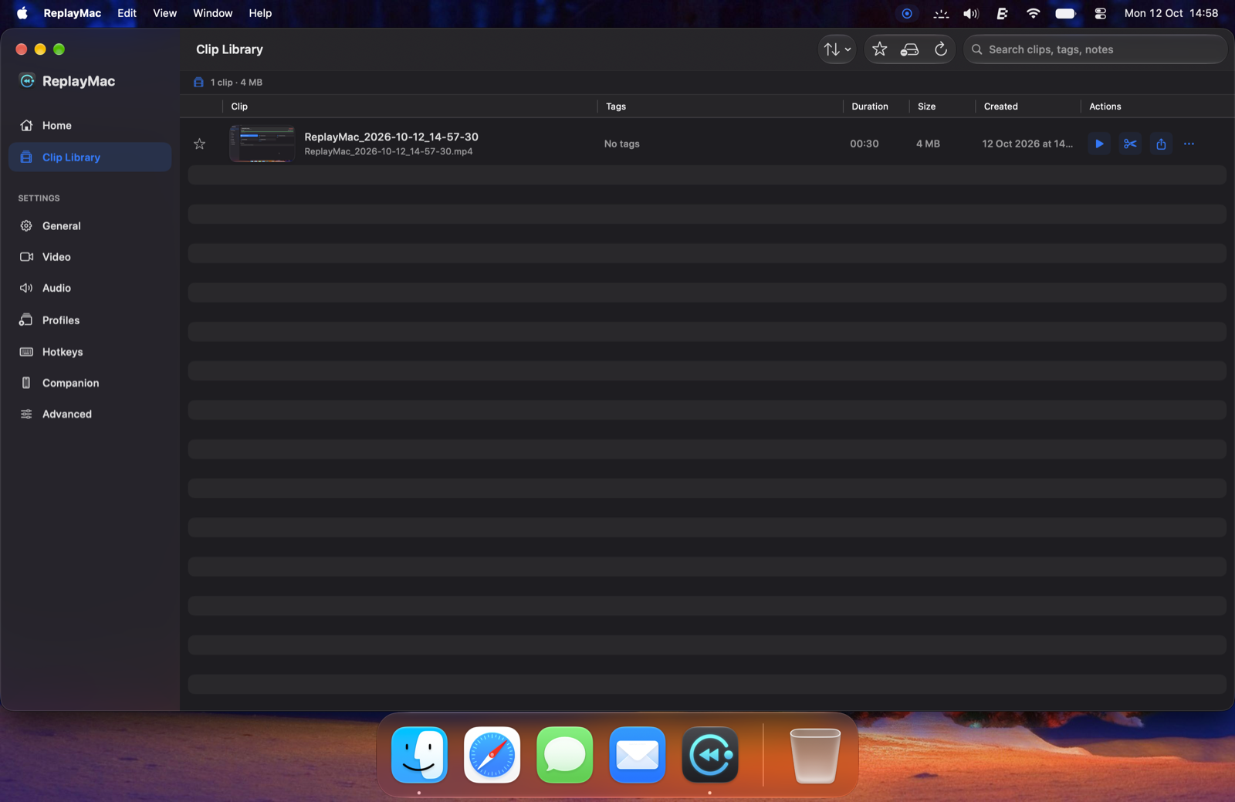This screenshot has height=802, width=1235.
Task: Open the sort order dropdown
Action: (837, 49)
